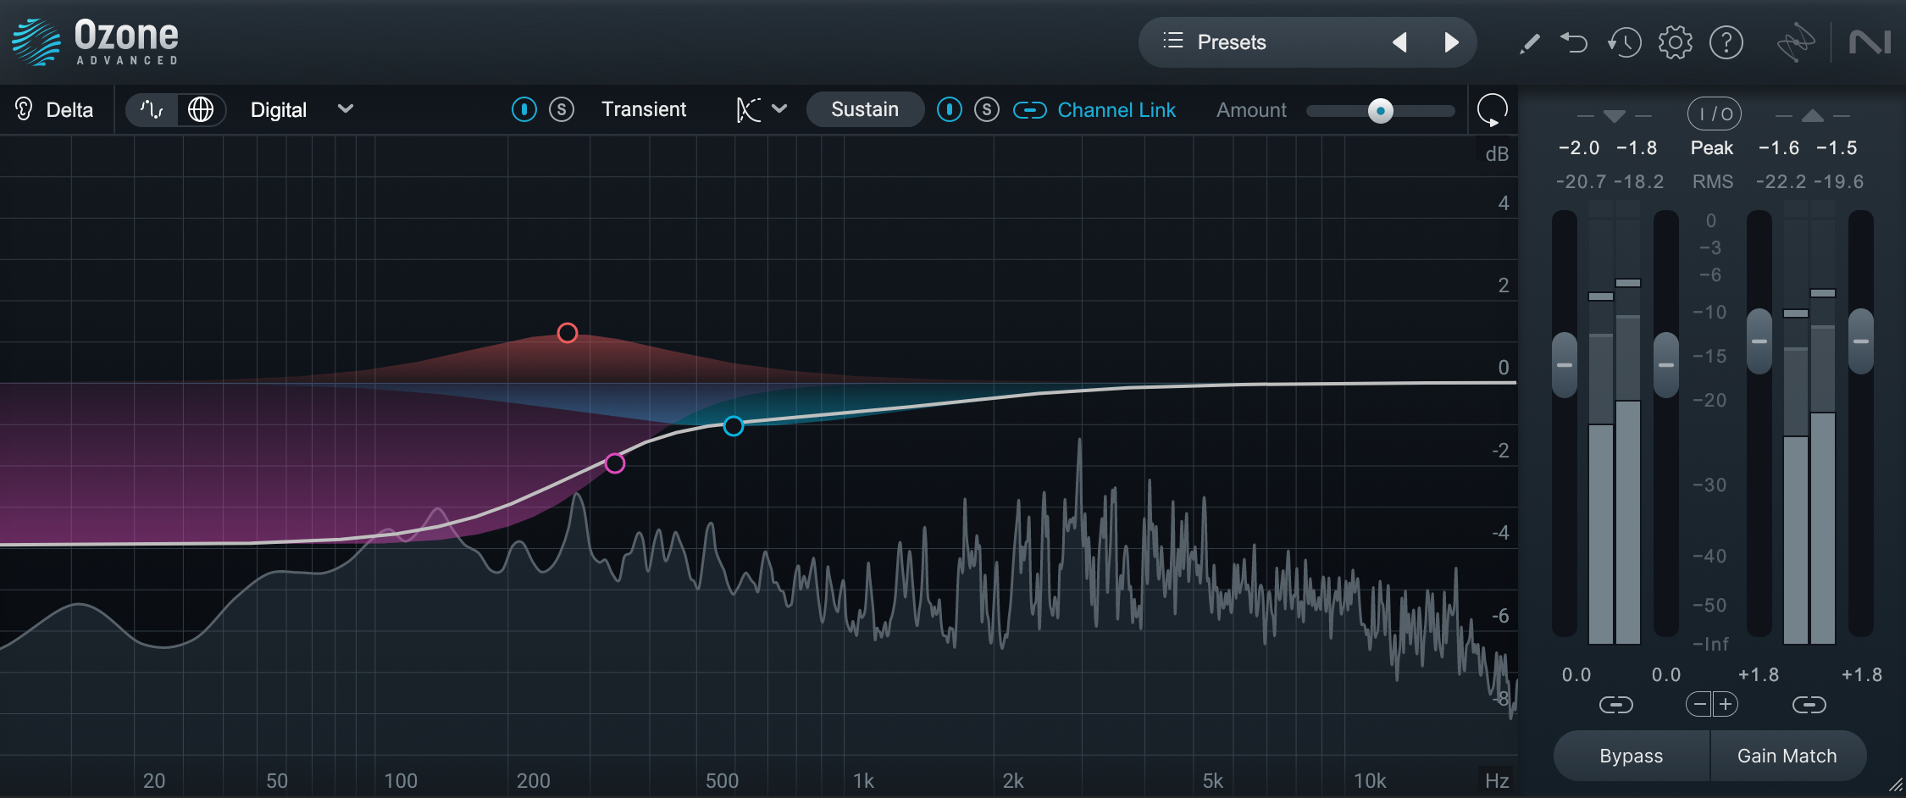
Task: Select the globe view mode icon
Action: click(201, 109)
